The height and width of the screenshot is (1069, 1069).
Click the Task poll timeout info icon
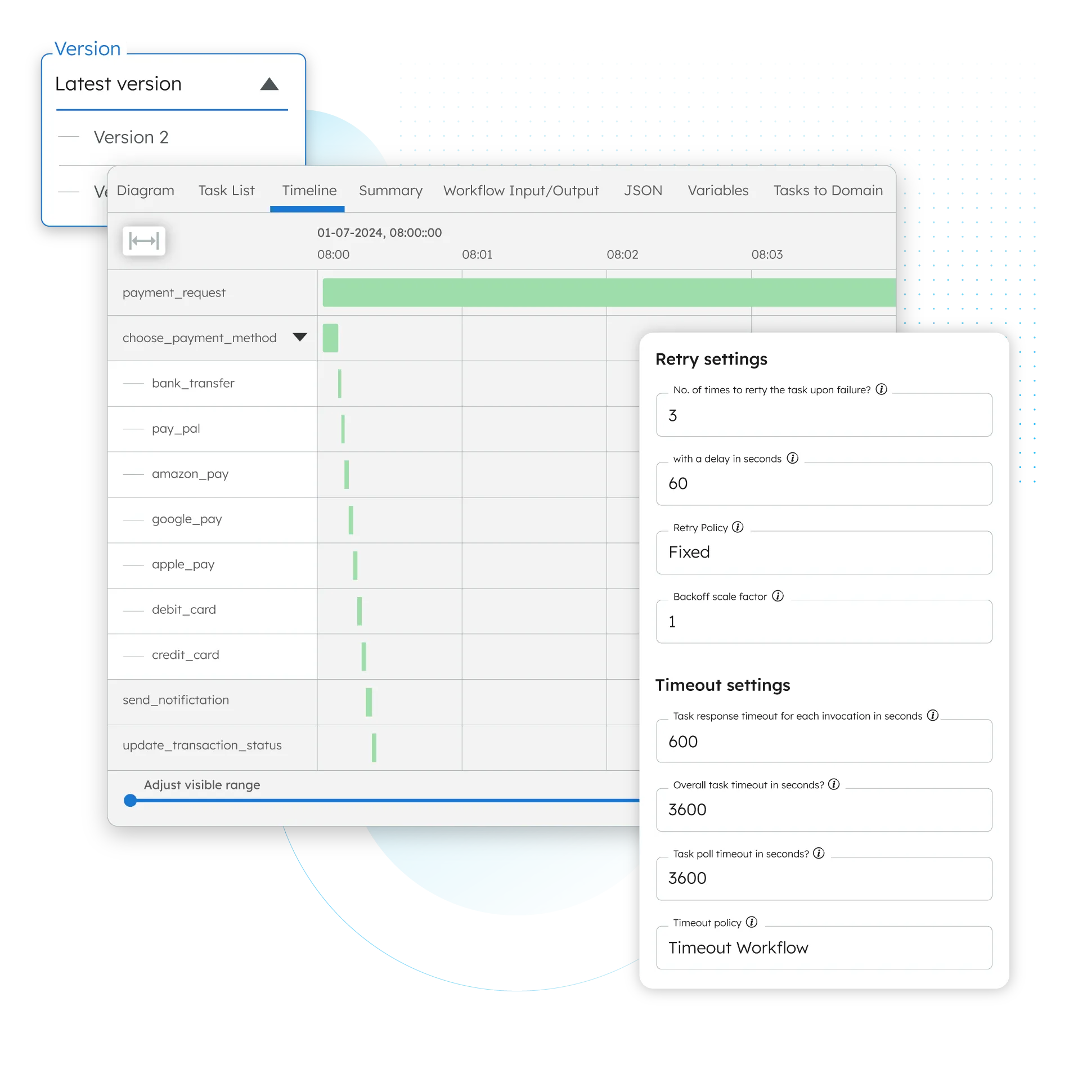click(818, 854)
